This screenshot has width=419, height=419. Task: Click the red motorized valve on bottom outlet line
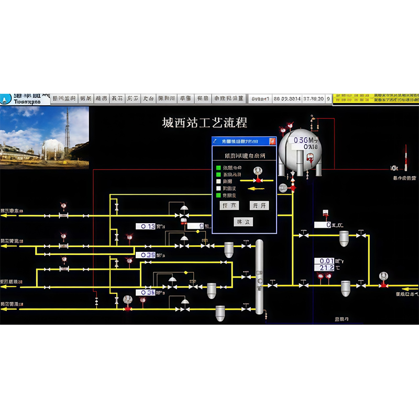point(128,309)
